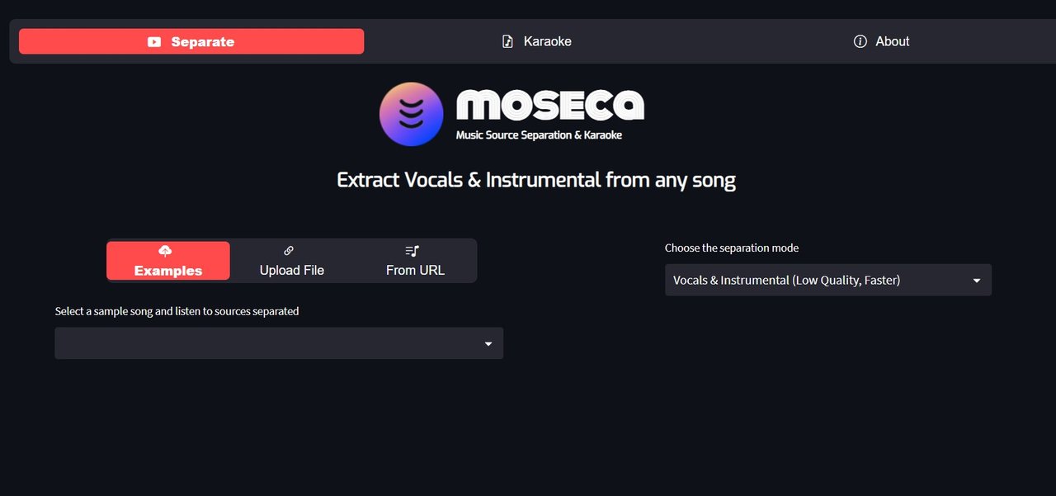Image resolution: width=1056 pixels, height=496 pixels.
Task: Click the 'Choose the separation mode' label
Action: click(732, 248)
